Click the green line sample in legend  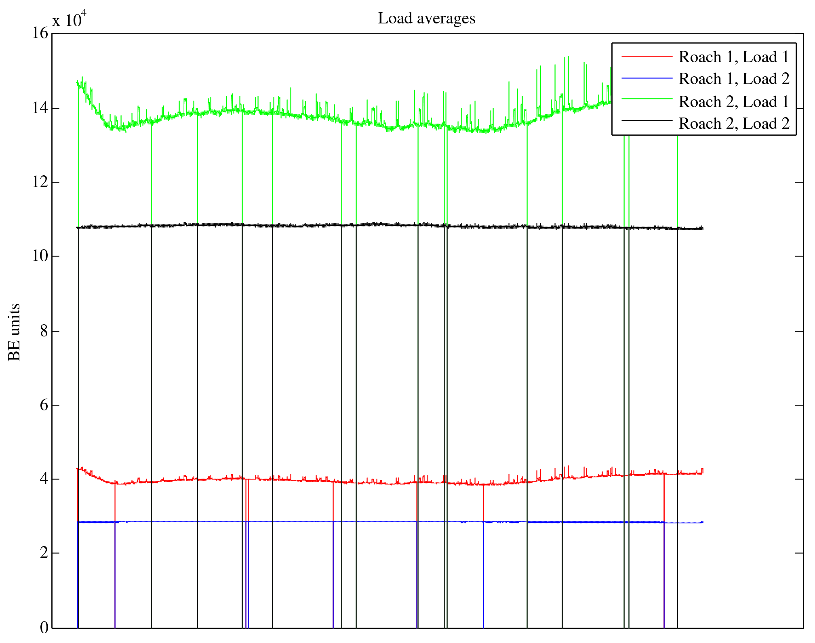click(x=647, y=99)
